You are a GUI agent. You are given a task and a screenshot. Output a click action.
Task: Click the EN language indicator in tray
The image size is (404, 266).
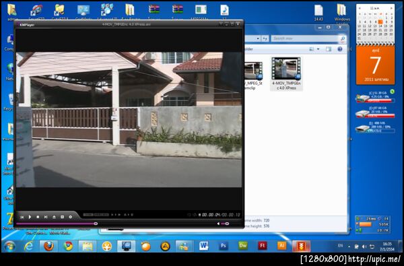click(x=340, y=246)
